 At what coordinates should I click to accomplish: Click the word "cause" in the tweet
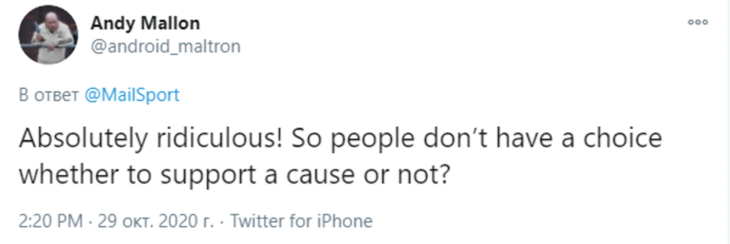click(x=326, y=175)
